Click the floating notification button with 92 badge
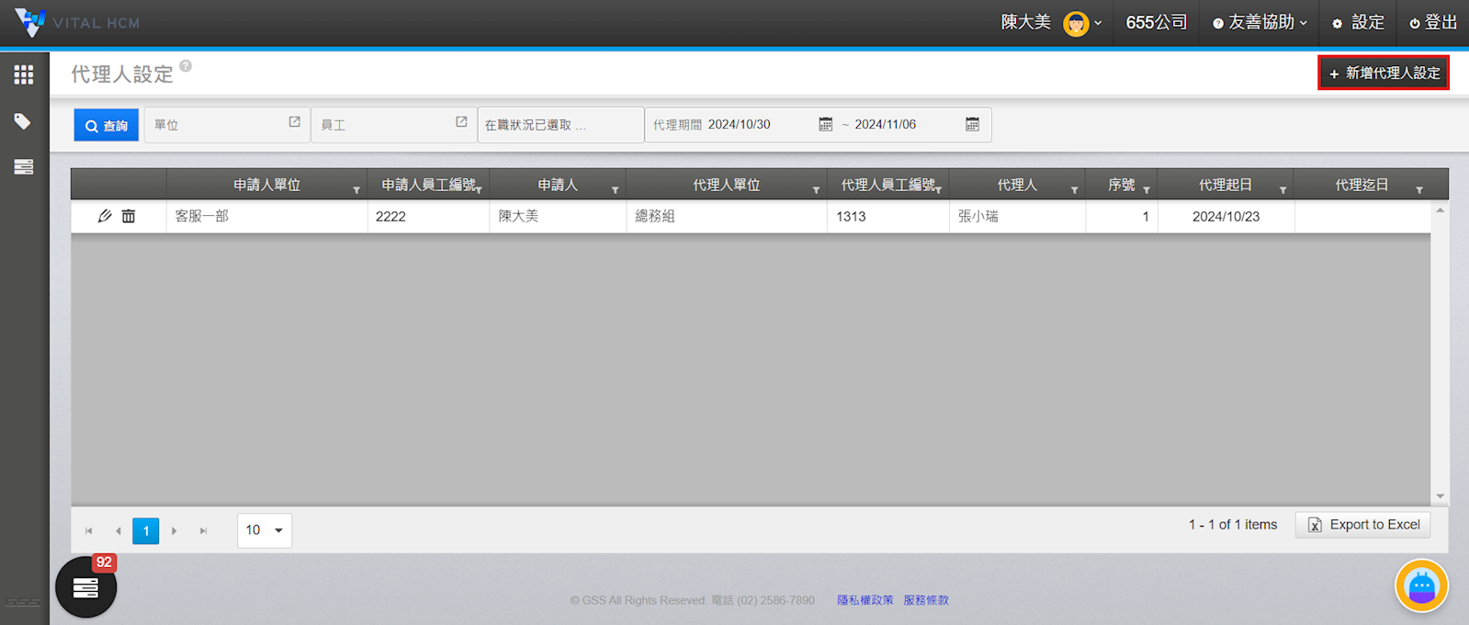Screen dimensions: 1469x625 (x=85, y=587)
